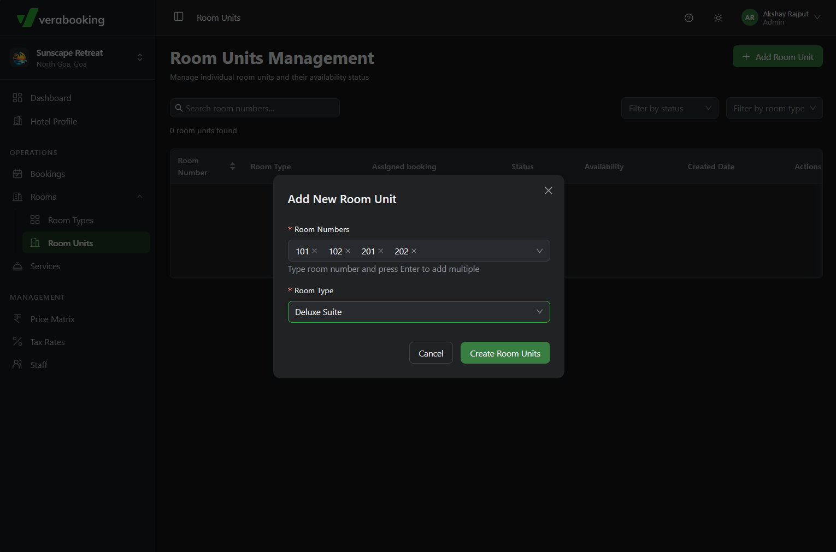
Task: Click the Hotel Profile building icon
Action: [x=17, y=121]
